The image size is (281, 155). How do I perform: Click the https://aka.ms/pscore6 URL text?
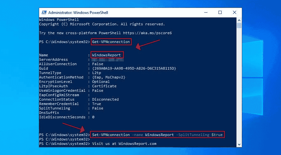pyautogui.click(x=147, y=33)
